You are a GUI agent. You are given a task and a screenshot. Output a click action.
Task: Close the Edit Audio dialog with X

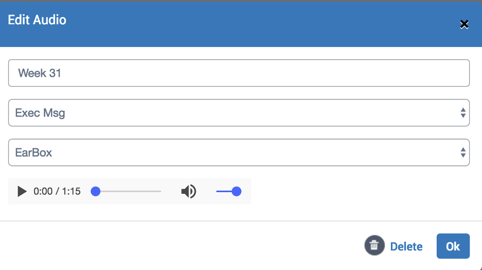464,24
